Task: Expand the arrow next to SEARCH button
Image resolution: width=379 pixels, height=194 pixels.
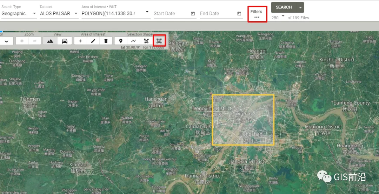Action: [300, 7]
